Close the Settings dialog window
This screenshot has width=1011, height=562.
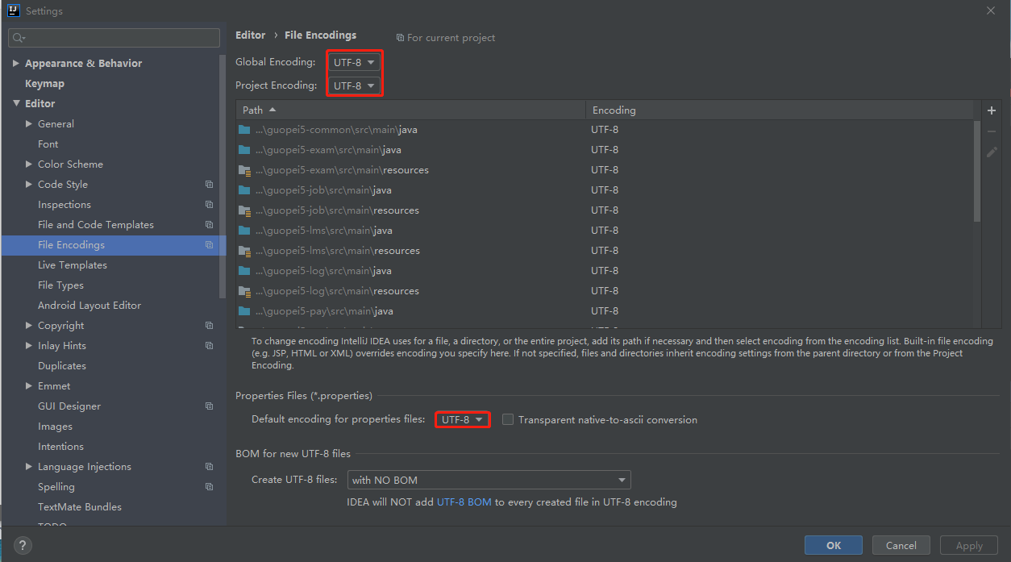[x=991, y=10]
